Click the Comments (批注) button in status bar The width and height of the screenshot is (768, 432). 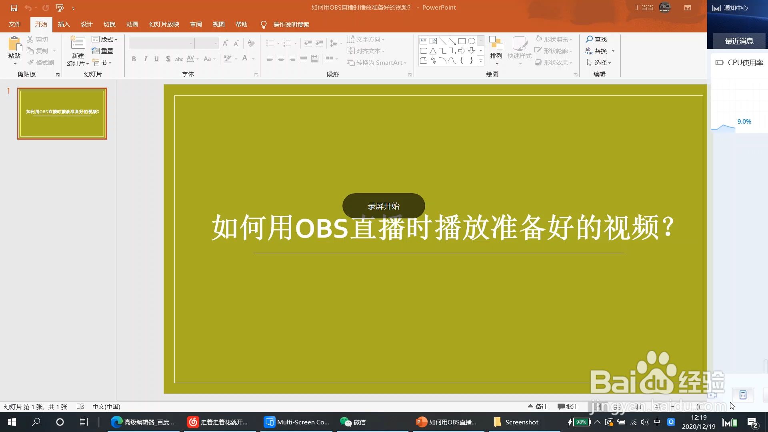coord(568,406)
